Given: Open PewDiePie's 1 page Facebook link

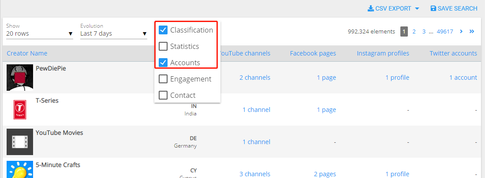Looking at the screenshot, I should (326, 78).
